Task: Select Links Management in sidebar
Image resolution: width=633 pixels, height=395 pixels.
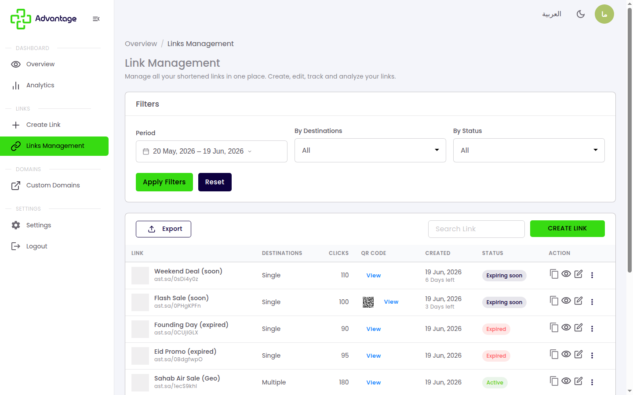Action: click(x=54, y=146)
